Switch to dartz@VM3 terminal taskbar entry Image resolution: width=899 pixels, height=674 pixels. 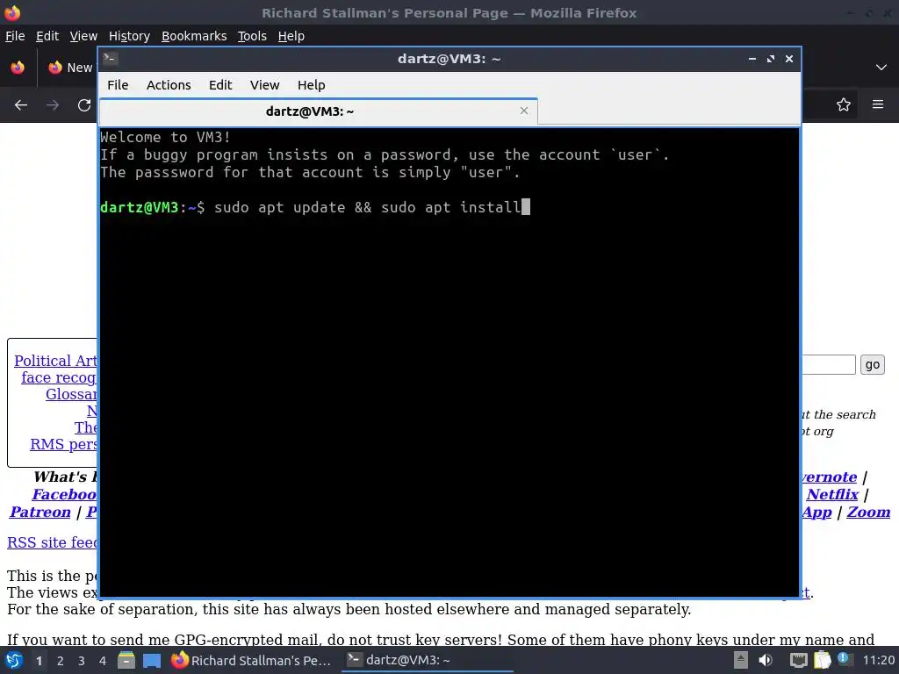tap(428, 660)
